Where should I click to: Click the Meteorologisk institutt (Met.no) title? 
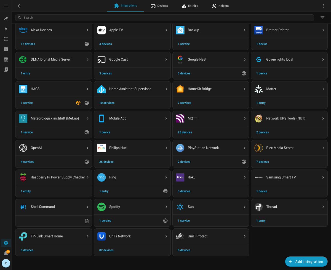pos(55,118)
